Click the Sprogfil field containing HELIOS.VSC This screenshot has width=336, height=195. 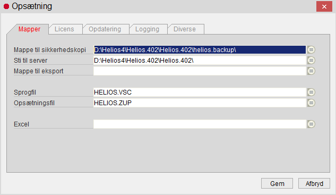click(x=200, y=92)
